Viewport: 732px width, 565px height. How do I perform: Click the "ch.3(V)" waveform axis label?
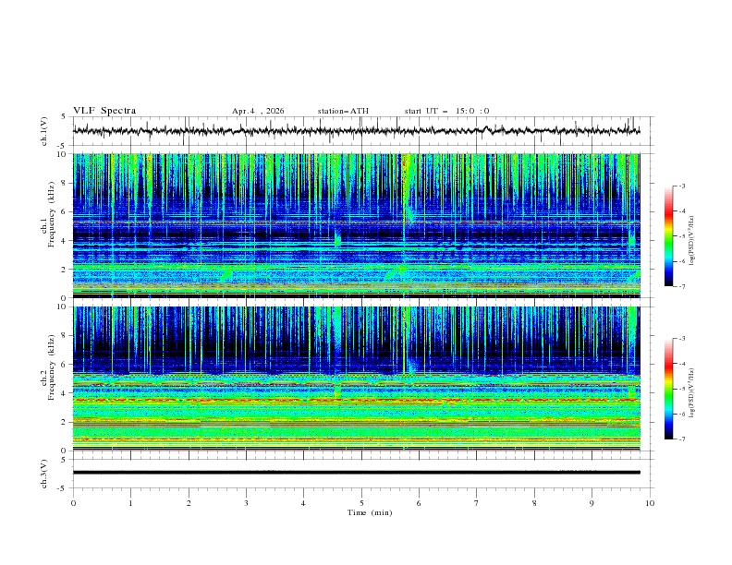coord(44,475)
